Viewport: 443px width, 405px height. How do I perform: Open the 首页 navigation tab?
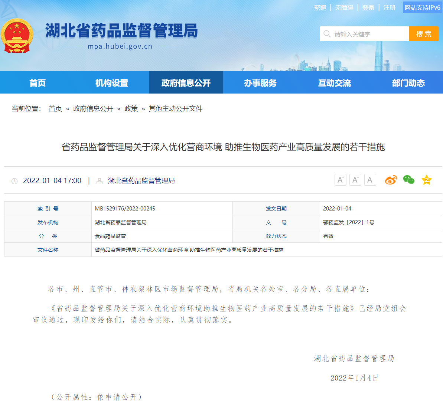[x=38, y=83]
